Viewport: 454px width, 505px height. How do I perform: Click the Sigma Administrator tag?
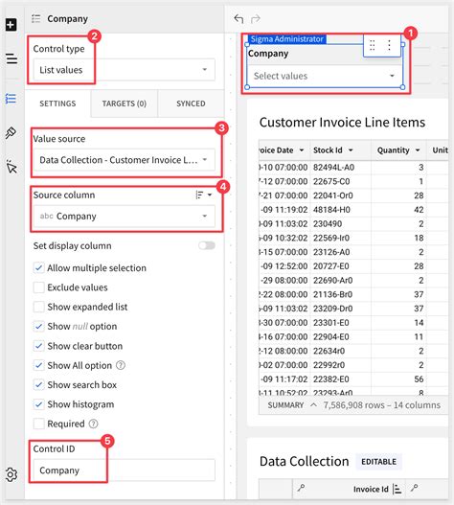pyautogui.click(x=287, y=39)
